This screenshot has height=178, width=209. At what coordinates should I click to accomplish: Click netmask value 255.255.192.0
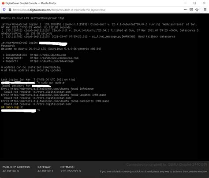click(71, 171)
